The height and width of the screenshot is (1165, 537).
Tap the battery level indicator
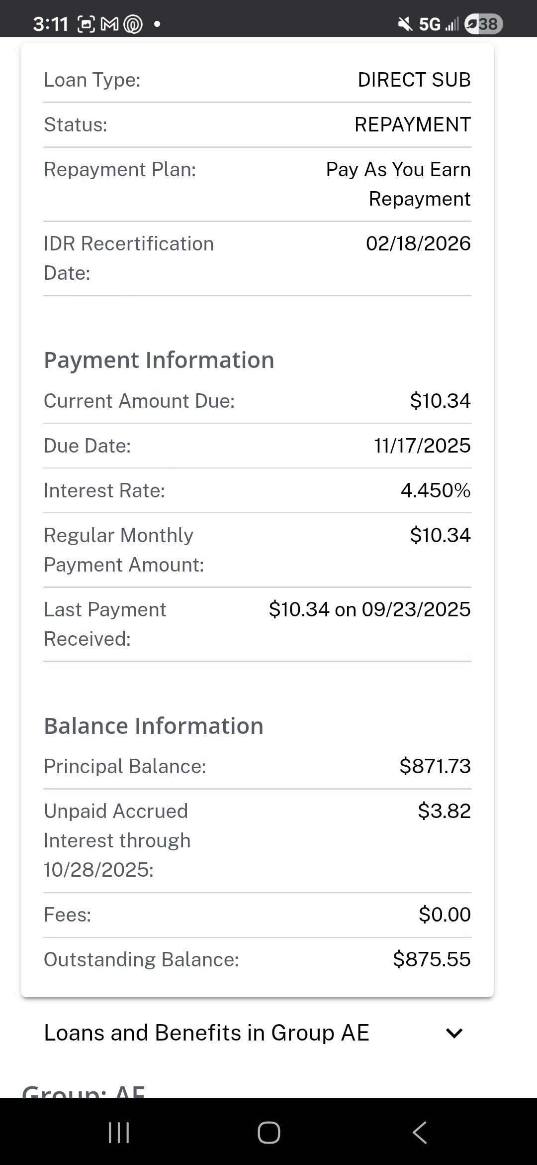click(x=483, y=24)
